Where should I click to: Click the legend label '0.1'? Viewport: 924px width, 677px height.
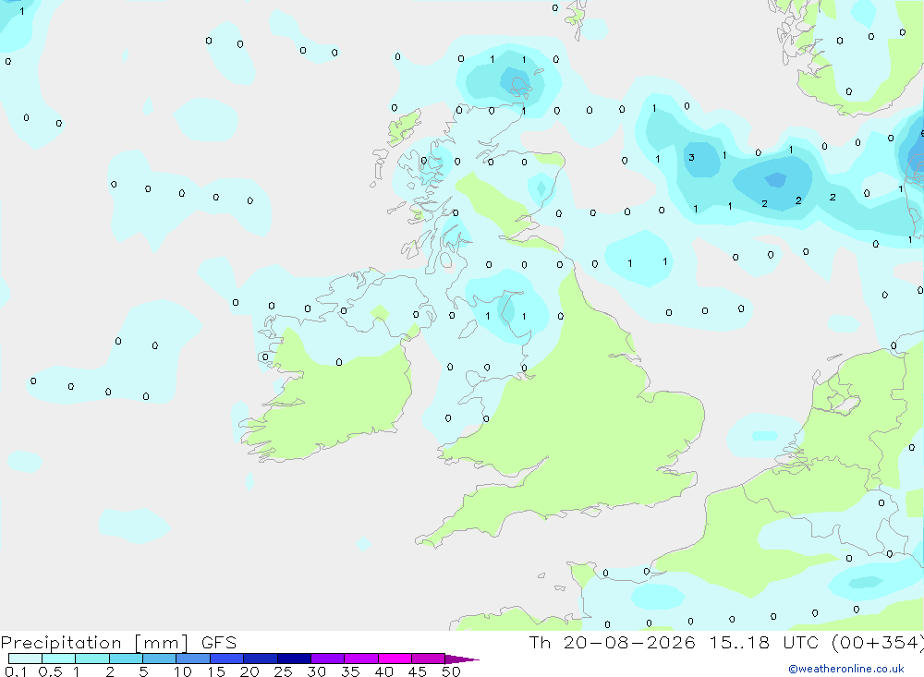click(16, 671)
